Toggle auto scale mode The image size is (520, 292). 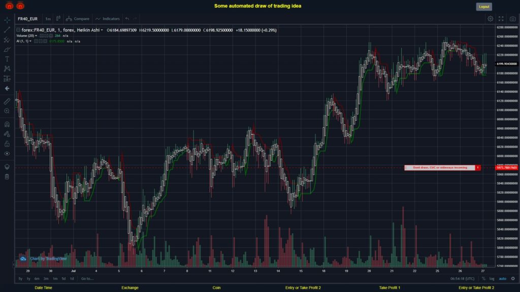[503, 279]
